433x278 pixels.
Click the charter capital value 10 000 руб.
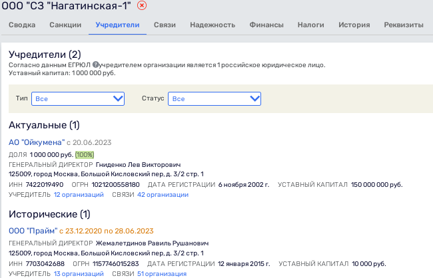pos(369,263)
